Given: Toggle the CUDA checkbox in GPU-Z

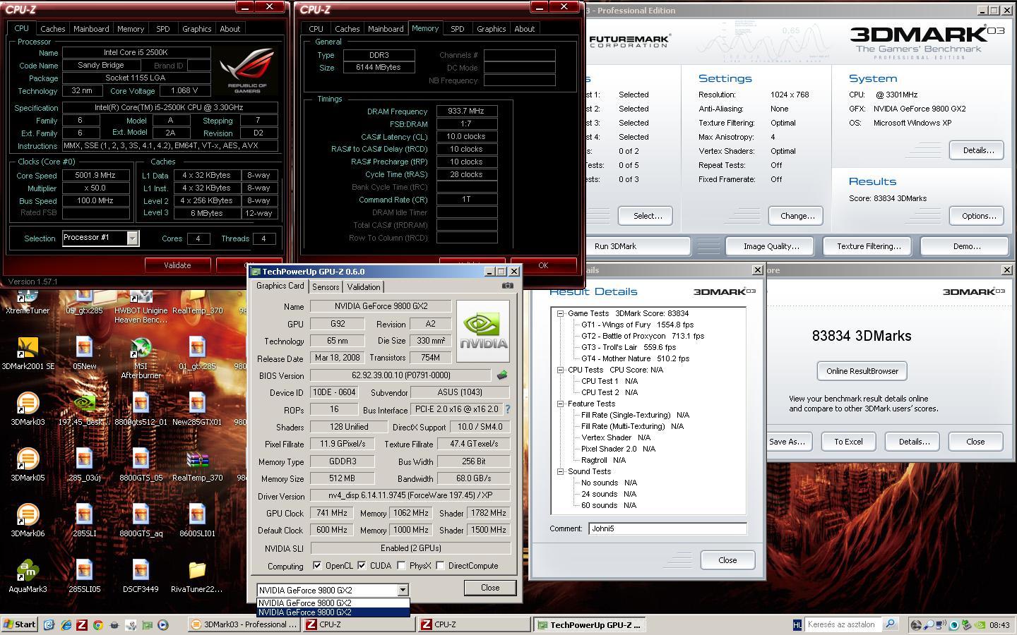Looking at the screenshot, I should click(362, 566).
